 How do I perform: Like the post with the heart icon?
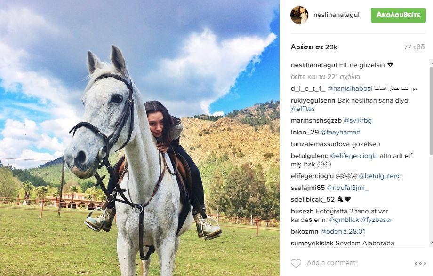pyautogui.click(x=296, y=263)
